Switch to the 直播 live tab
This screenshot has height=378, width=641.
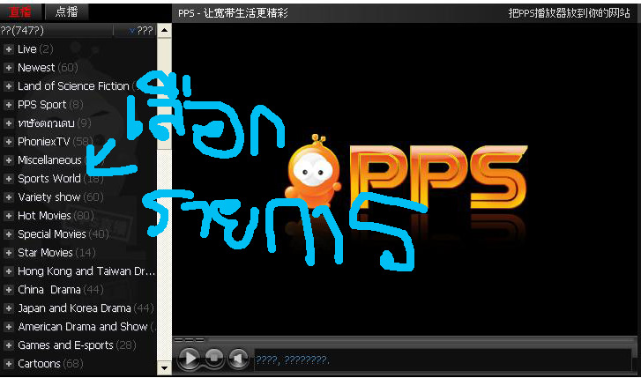coord(20,12)
